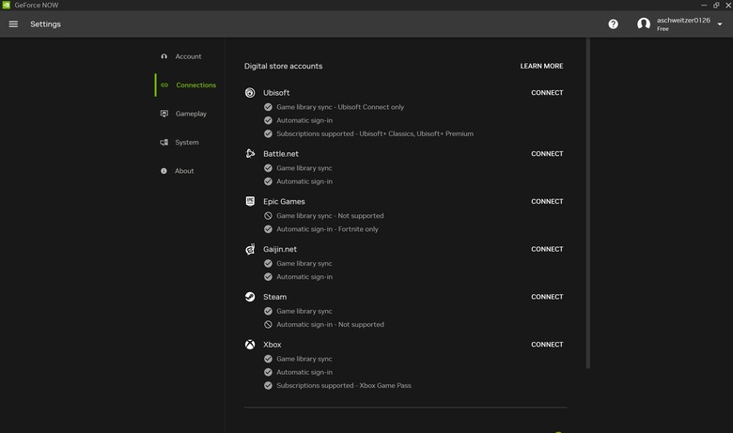The image size is (733, 433).
Task: Open the Gameplay settings section
Action: click(191, 114)
